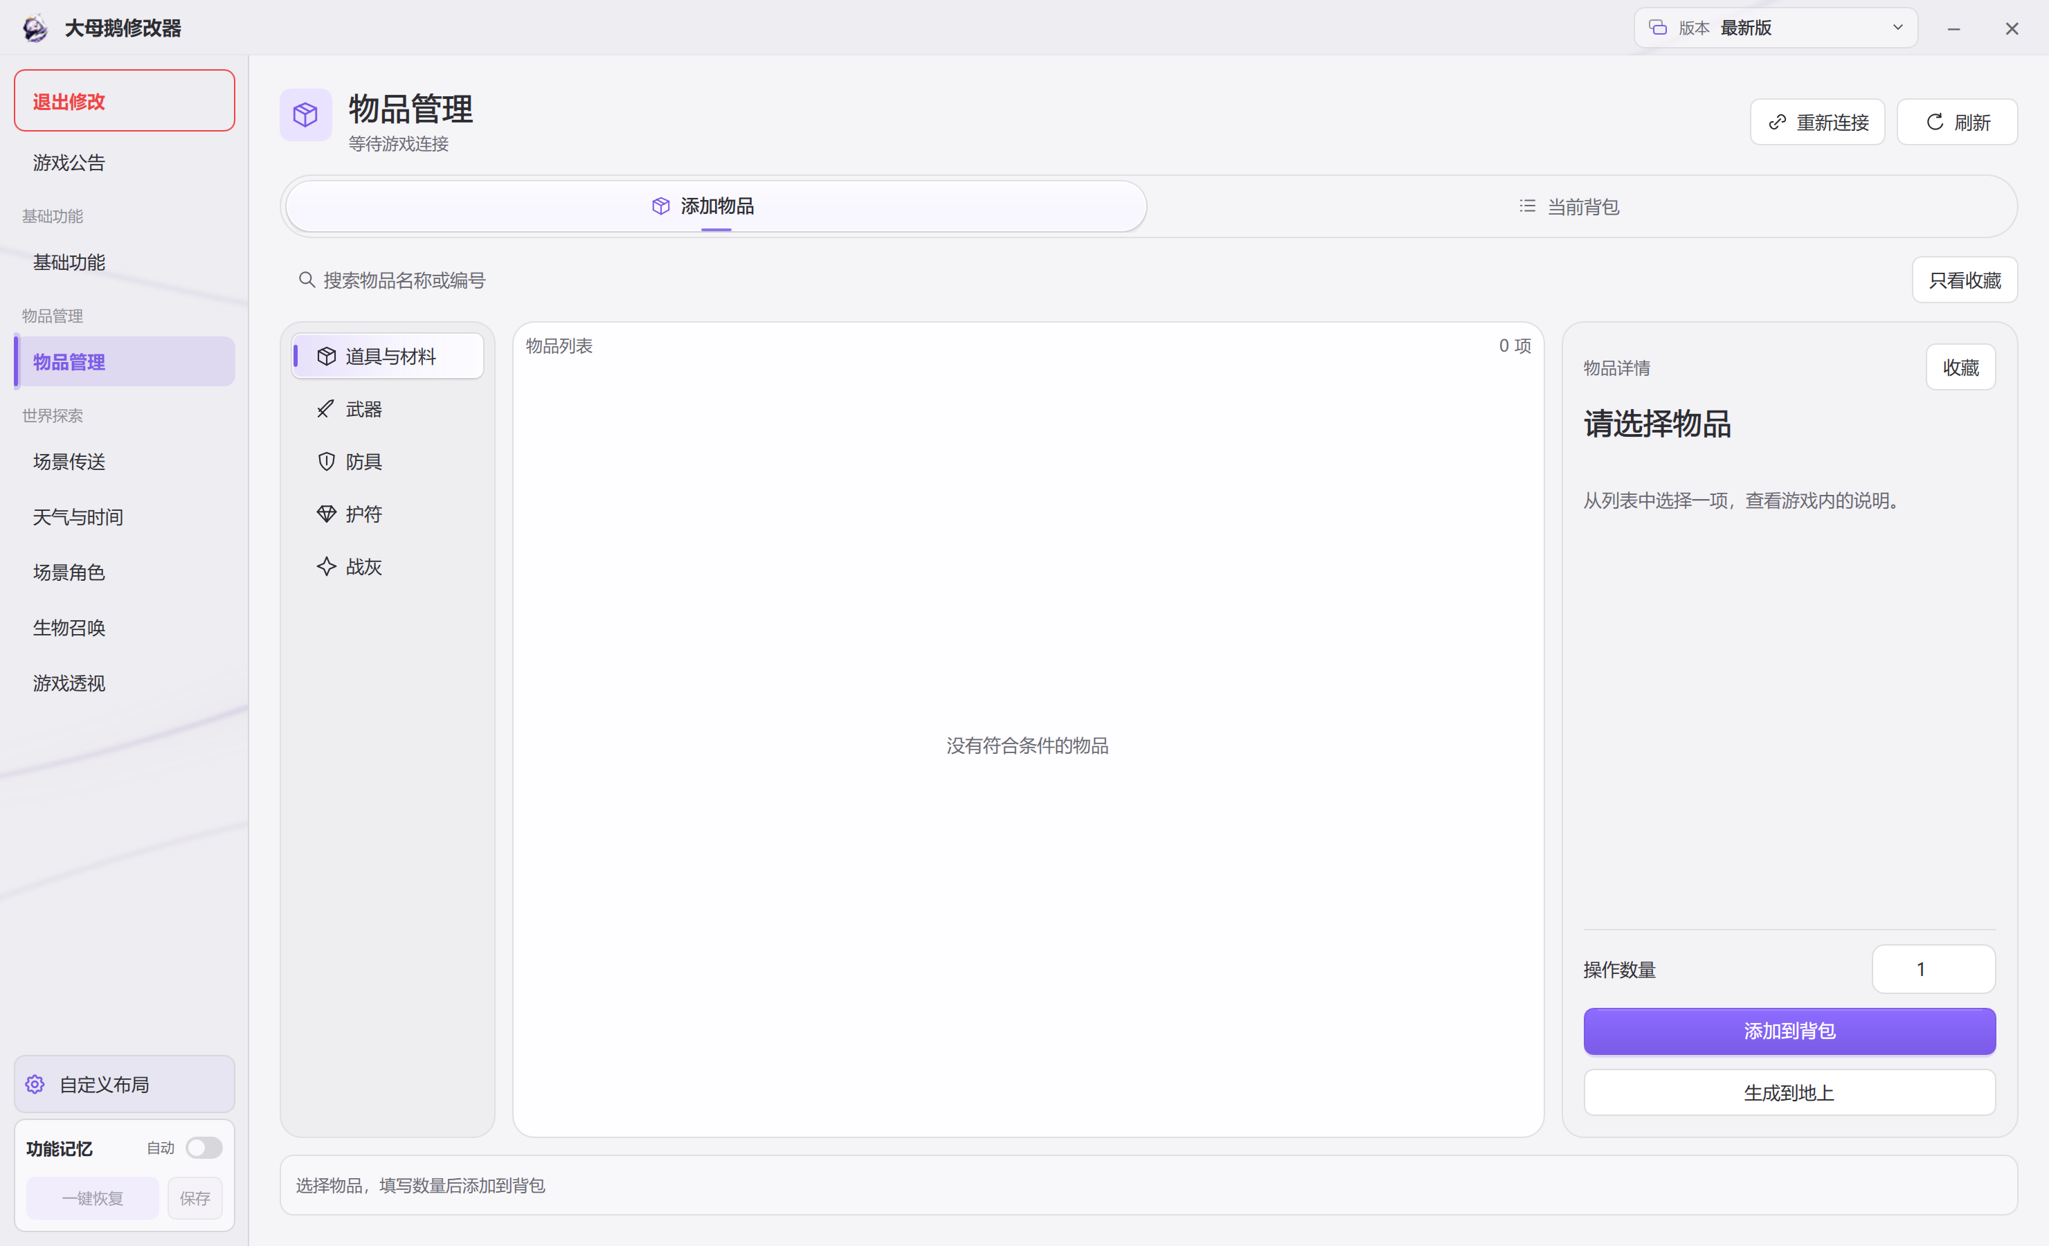The image size is (2049, 1246).
Task: Click the 道具与材料 box icon
Action: (x=326, y=356)
